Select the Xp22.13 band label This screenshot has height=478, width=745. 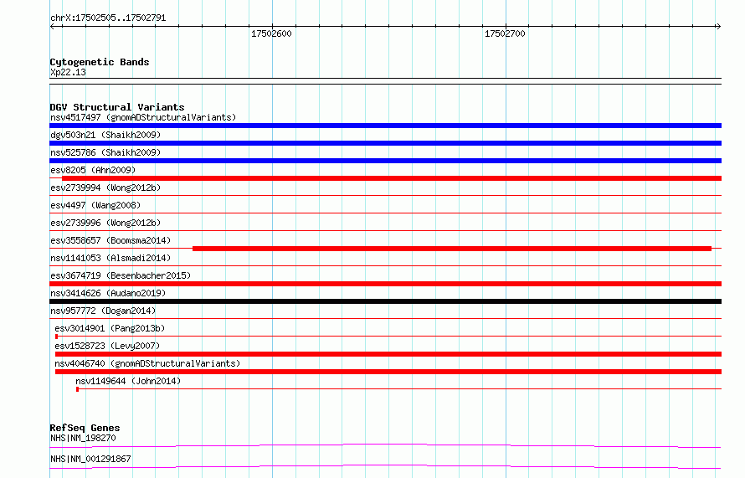[x=68, y=72]
